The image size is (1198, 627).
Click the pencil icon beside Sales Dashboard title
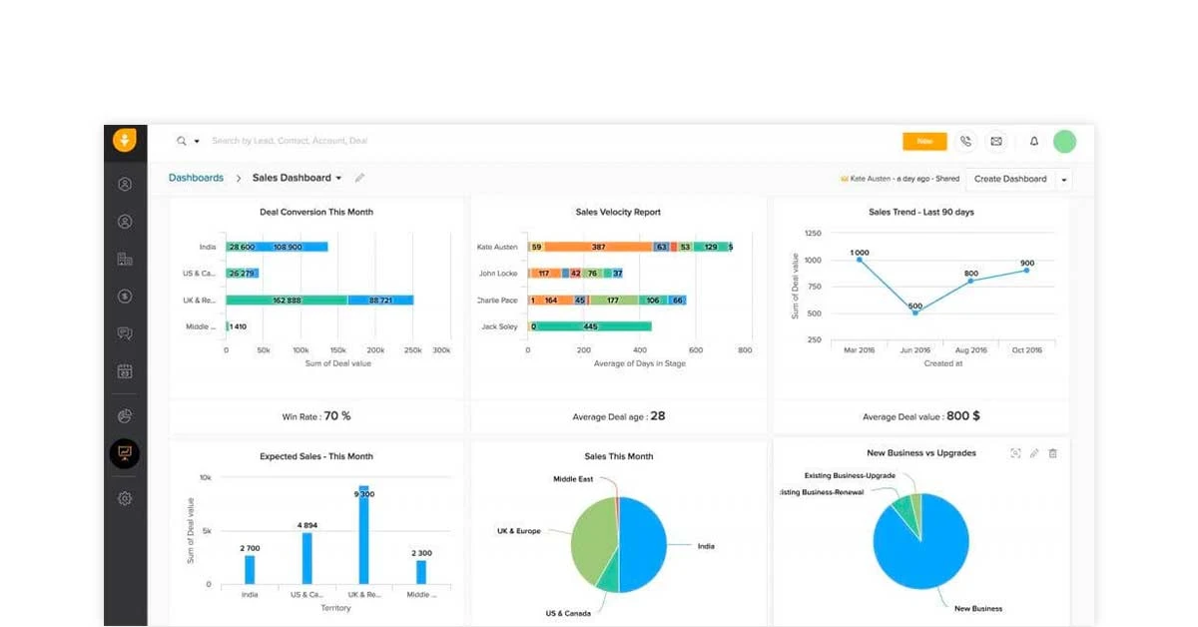click(360, 178)
